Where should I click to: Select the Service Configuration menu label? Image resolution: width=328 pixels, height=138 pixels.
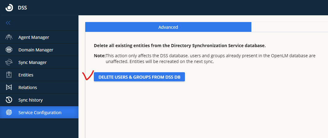pos(40,113)
